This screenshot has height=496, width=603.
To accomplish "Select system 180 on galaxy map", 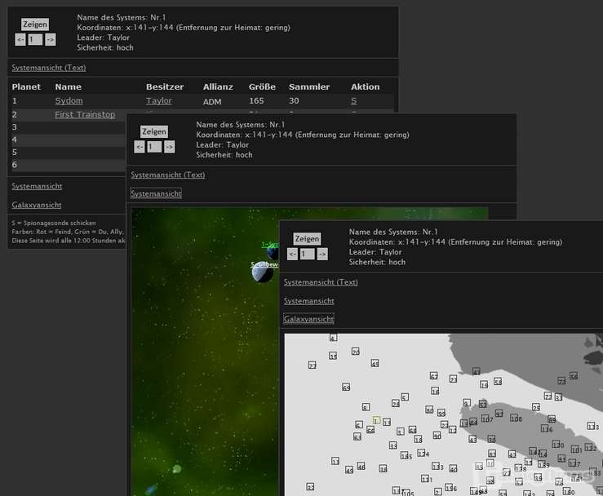I will coord(569,491).
